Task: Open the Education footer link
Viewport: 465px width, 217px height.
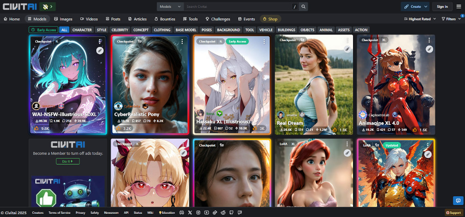Action: (x=167, y=212)
